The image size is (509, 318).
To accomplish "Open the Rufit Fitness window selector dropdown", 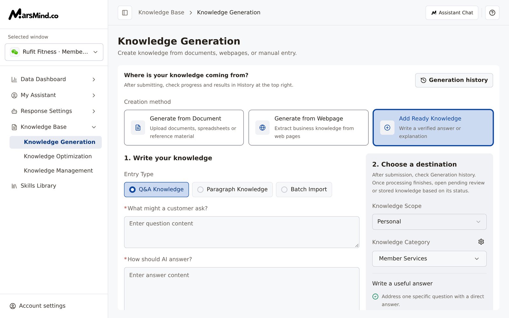I will coord(54,52).
